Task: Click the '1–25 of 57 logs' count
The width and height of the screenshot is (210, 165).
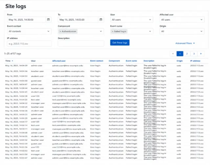Action: (12, 53)
